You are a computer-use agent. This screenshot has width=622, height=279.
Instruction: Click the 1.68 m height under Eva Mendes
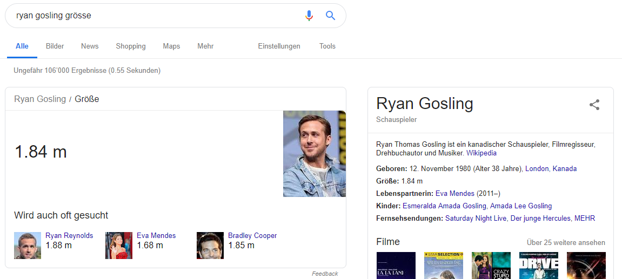click(150, 246)
